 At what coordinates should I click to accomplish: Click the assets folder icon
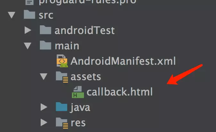[x=62, y=77]
